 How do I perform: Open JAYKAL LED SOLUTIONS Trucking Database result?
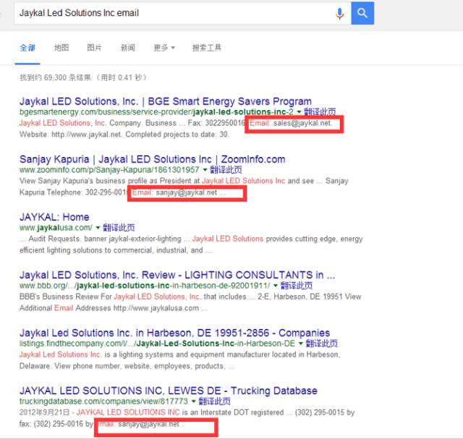(x=169, y=391)
